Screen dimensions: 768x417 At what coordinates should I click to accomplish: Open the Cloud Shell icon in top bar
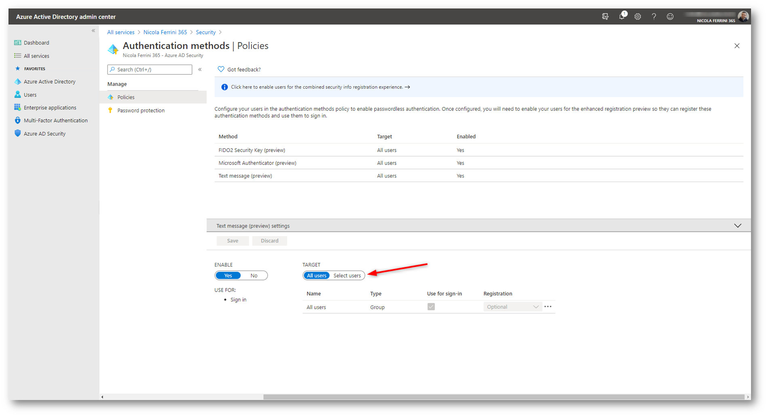[x=605, y=17]
